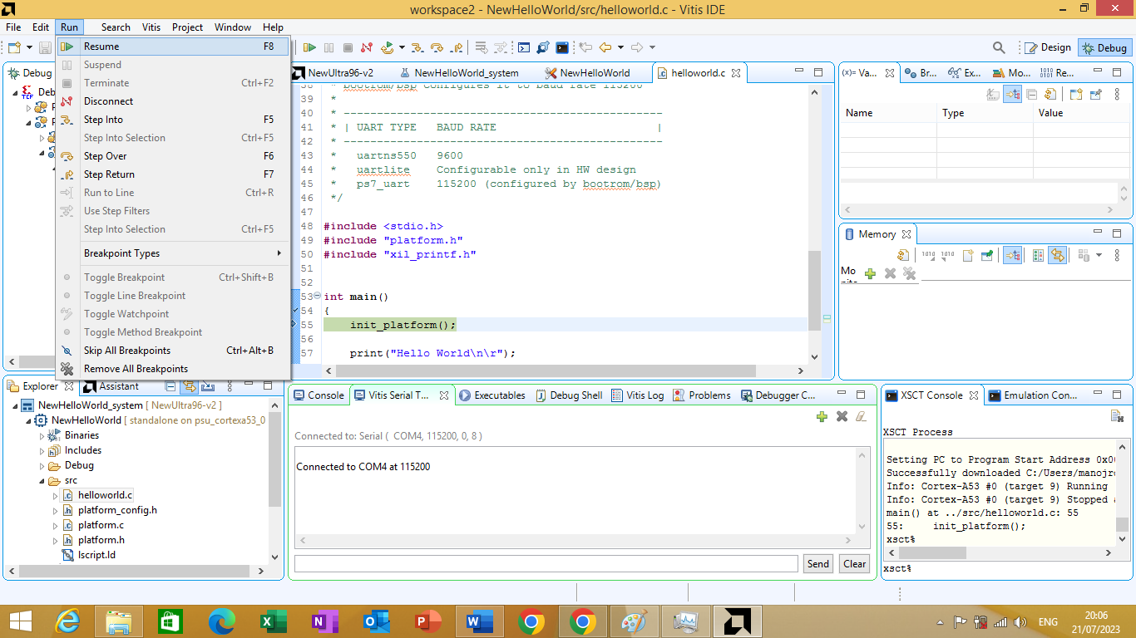Collapse the src folder in Explorer
1136x638 pixels.
click(42, 480)
